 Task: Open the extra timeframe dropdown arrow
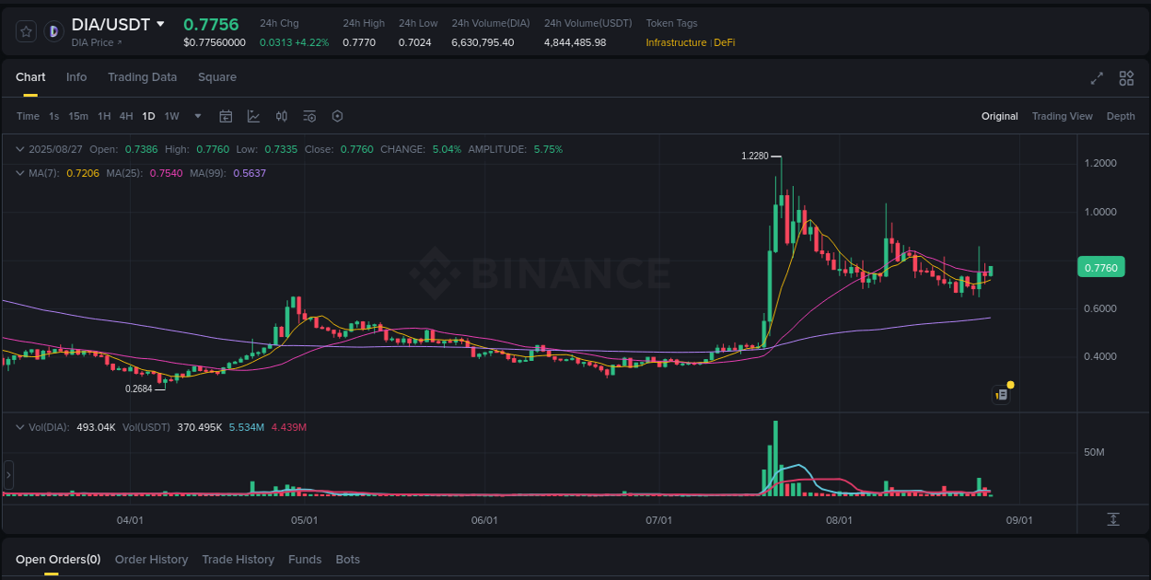197,116
